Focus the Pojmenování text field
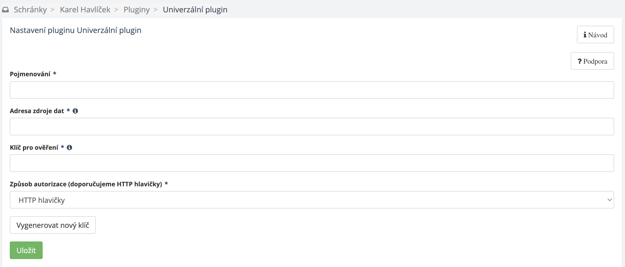This screenshot has height=267, width=625. point(312,90)
